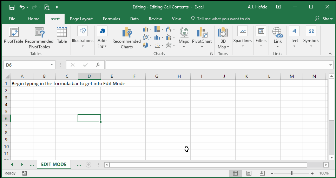Open the File tab
336x178 pixels.
click(x=12, y=19)
